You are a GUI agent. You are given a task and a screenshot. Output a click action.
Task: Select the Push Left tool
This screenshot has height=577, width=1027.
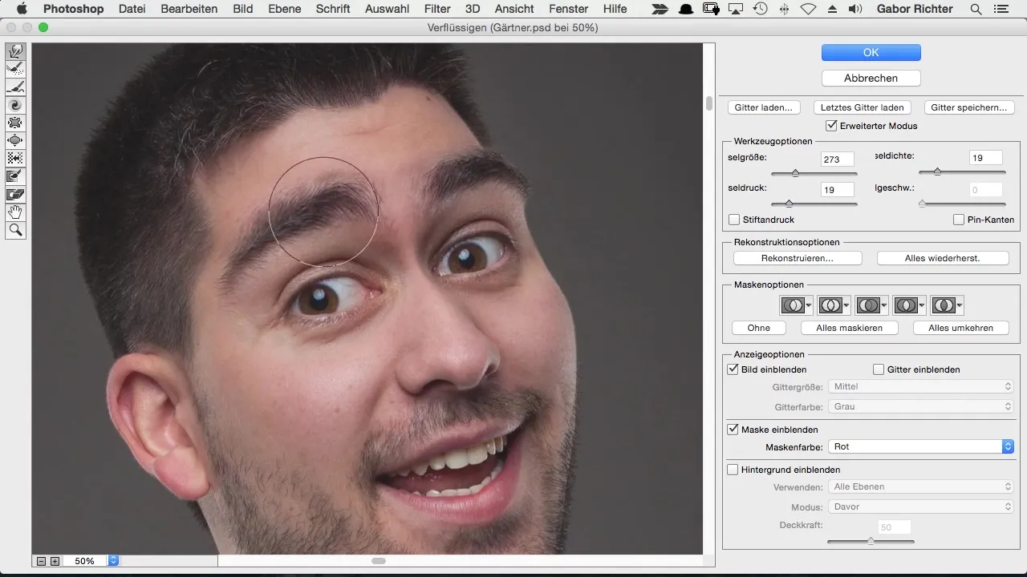point(15,158)
